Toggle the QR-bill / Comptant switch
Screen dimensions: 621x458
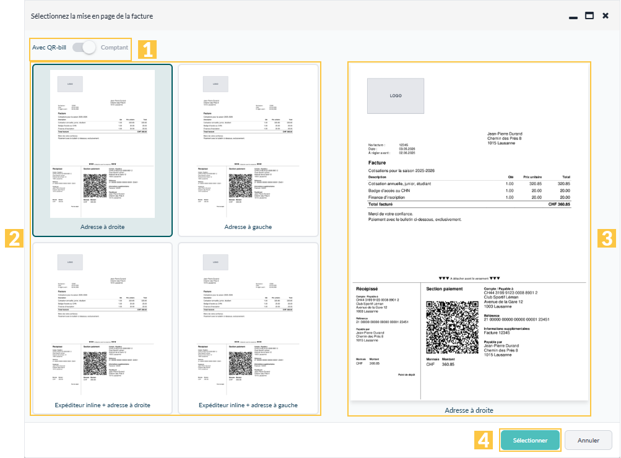click(84, 48)
